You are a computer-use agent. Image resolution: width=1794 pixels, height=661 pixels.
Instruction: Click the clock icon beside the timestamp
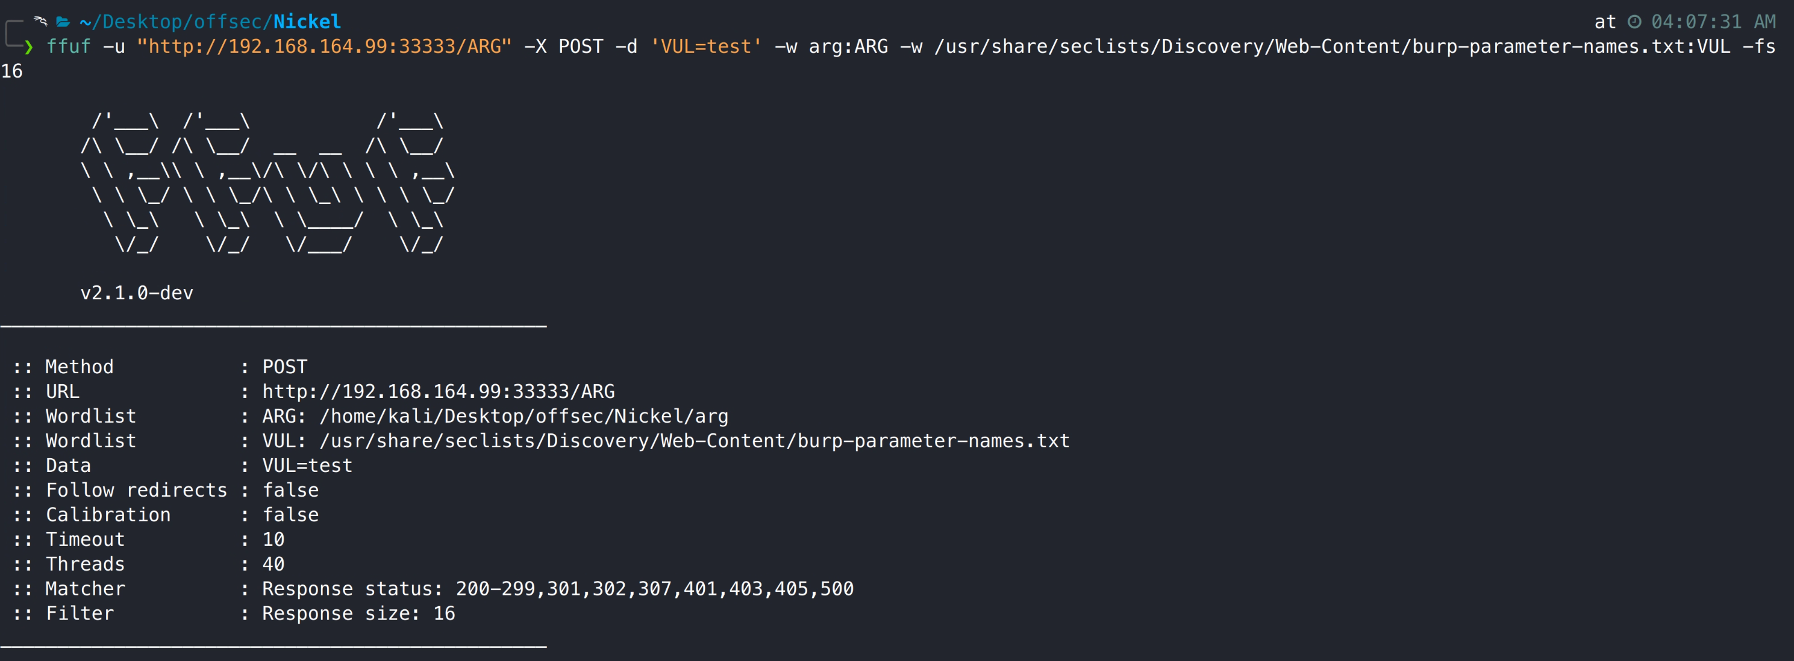point(1634,22)
